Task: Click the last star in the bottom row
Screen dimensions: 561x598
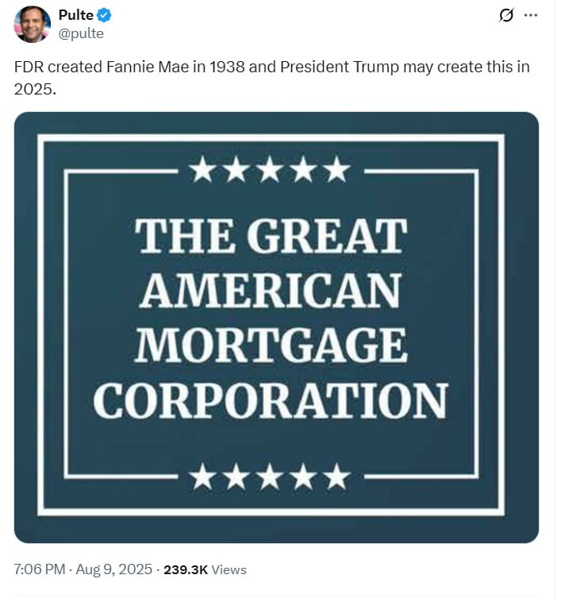Action: tap(337, 476)
